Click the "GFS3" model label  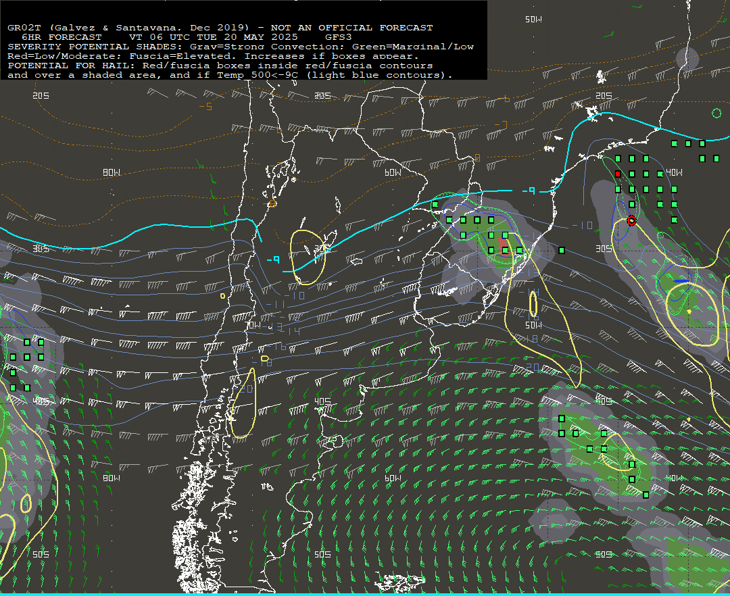pos(339,36)
